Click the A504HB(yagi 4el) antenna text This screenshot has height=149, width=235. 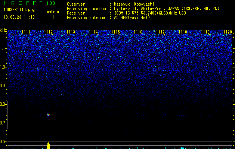[x=132, y=18]
